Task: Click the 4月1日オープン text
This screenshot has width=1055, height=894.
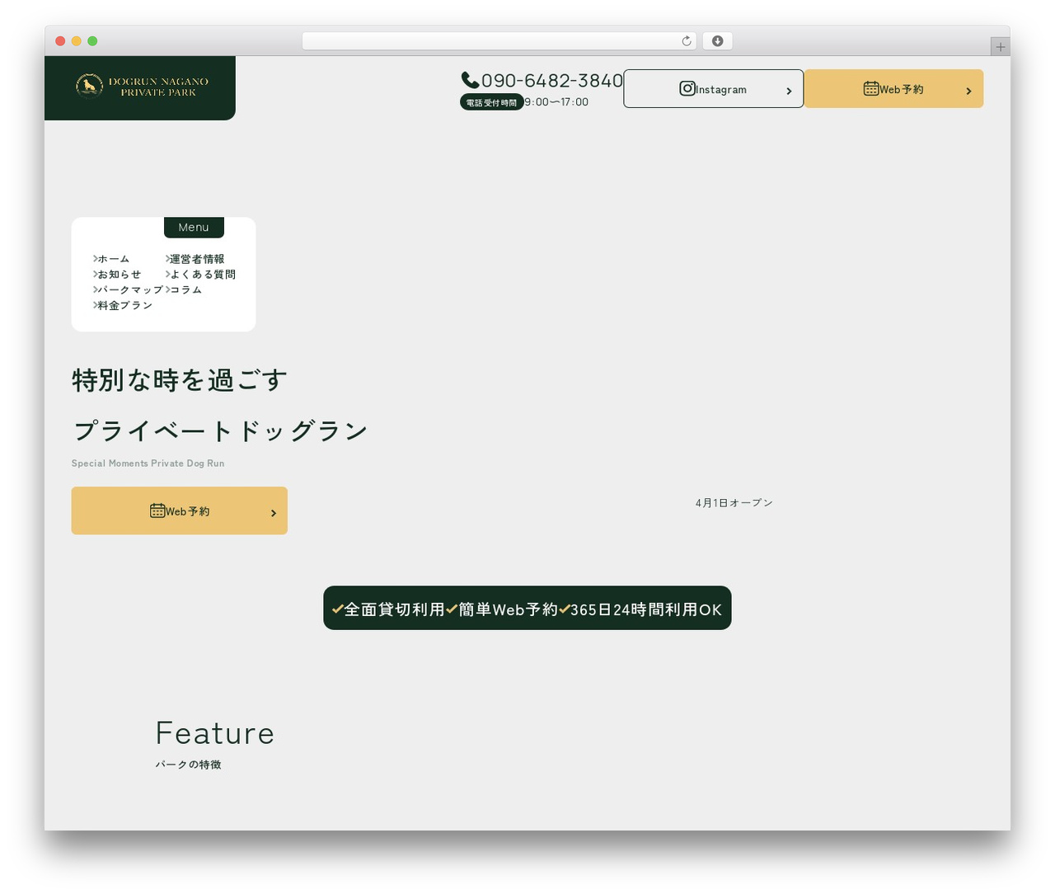Action: click(x=734, y=502)
